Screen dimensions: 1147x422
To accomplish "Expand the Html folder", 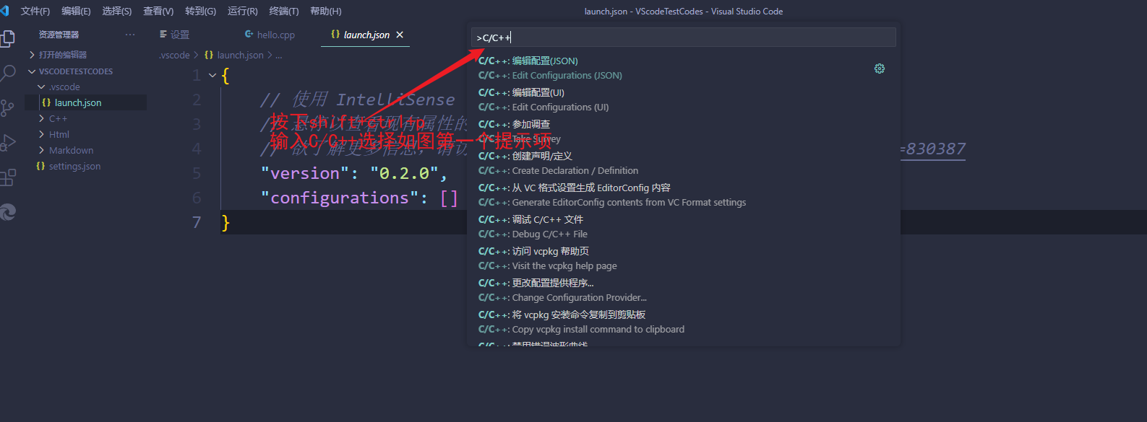I will pos(59,134).
